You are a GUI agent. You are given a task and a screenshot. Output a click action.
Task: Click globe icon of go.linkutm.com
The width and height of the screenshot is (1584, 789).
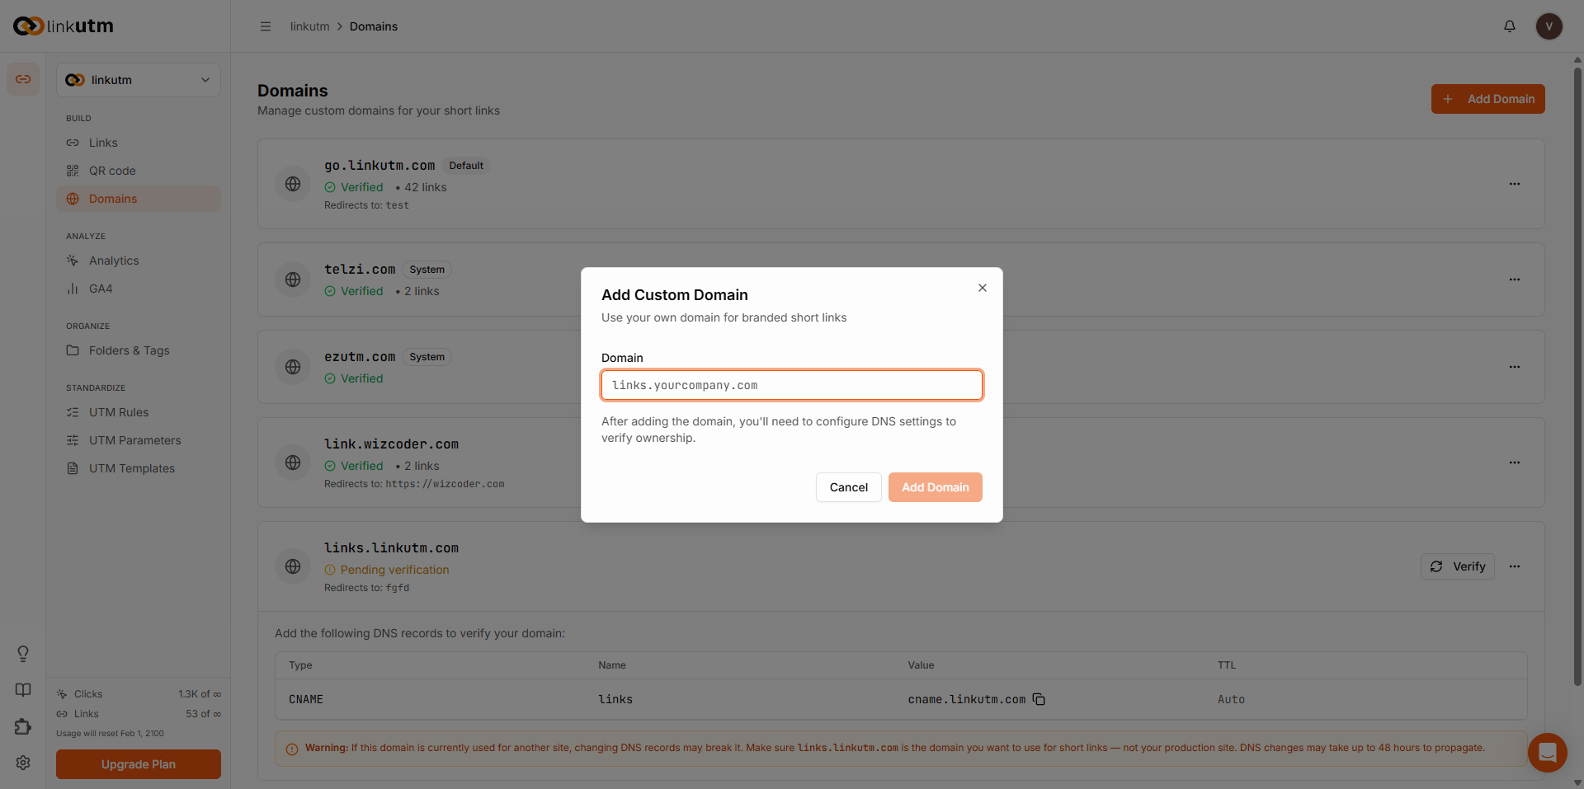[293, 184]
